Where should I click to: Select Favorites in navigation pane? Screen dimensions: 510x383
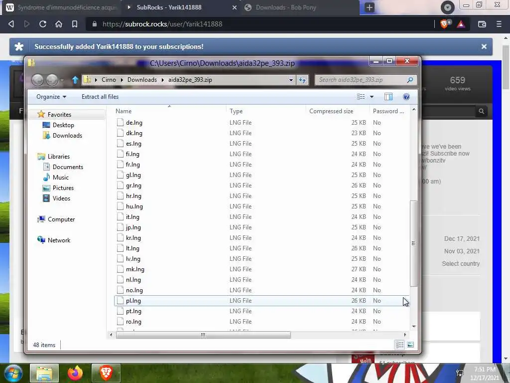pos(59,115)
